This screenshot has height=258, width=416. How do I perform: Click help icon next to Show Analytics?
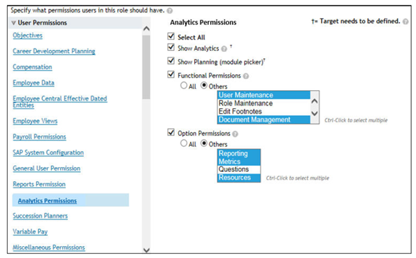(x=224, y=49)
